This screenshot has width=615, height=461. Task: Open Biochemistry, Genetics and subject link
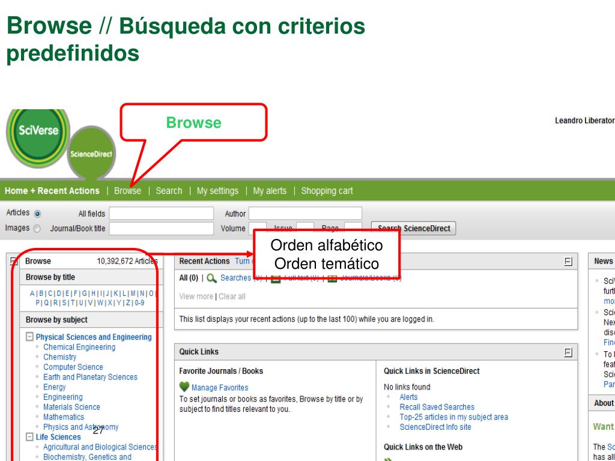87,457
